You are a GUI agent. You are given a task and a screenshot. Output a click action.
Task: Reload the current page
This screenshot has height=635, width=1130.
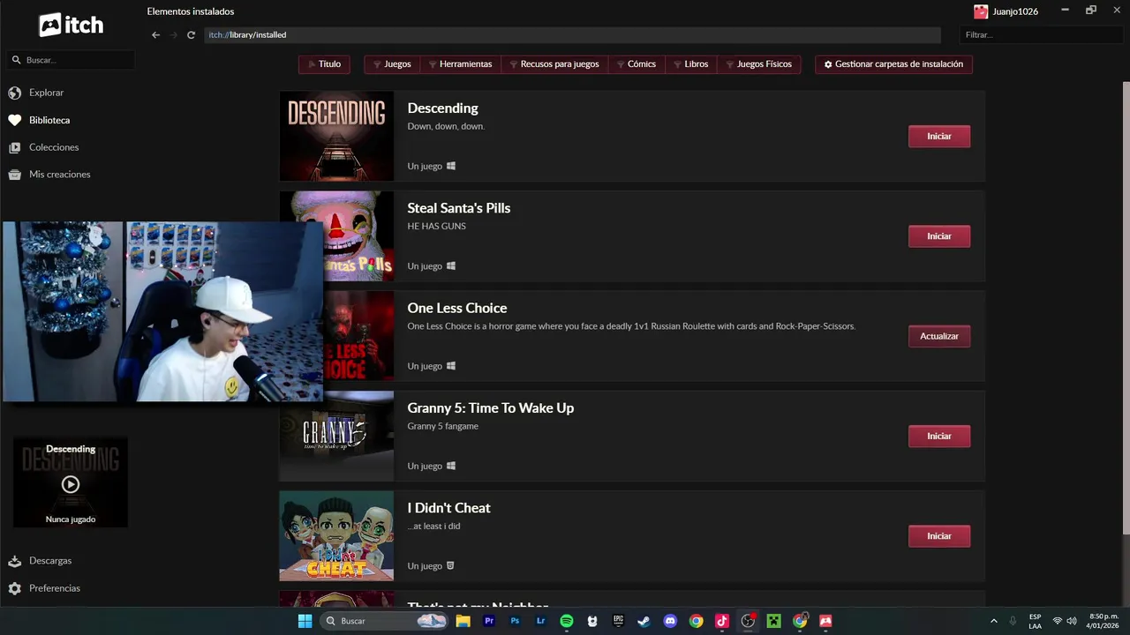(191, 35)
